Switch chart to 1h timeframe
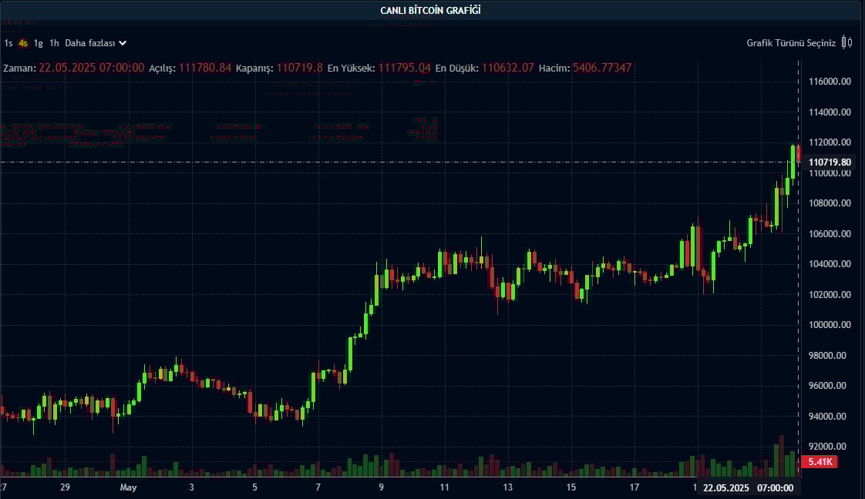This screenshot has width=865, height=499. pos(54,43)
